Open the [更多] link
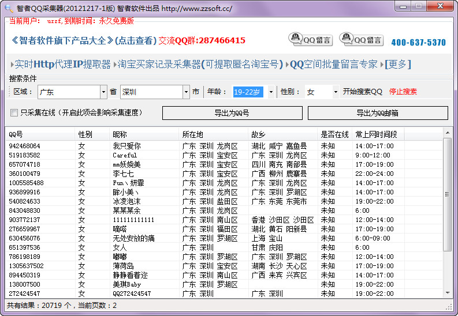The image size is (458, 316). click(398, 64)
